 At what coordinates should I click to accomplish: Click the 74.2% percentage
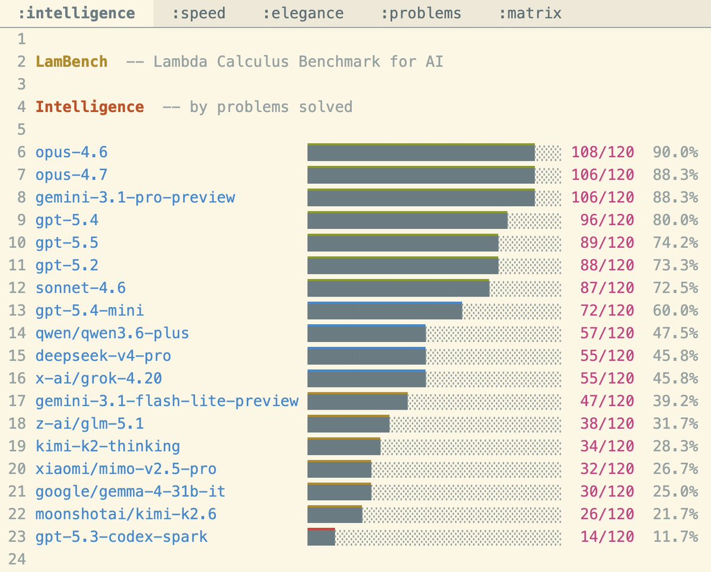[x=675, y=242]
